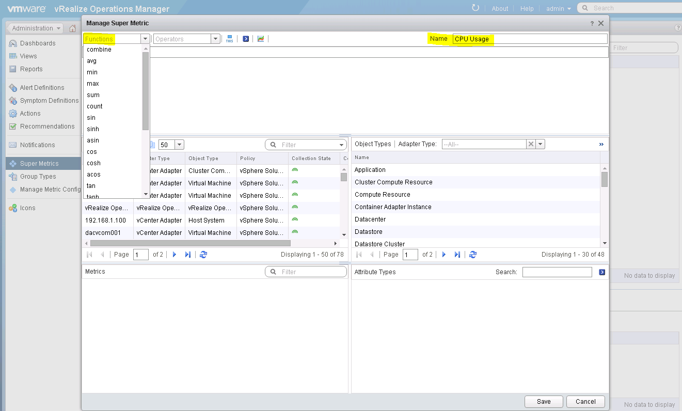The image size is (682, 411).
Task: Open the Adapter Type dropdown arrow
Action: pos(540,144)
